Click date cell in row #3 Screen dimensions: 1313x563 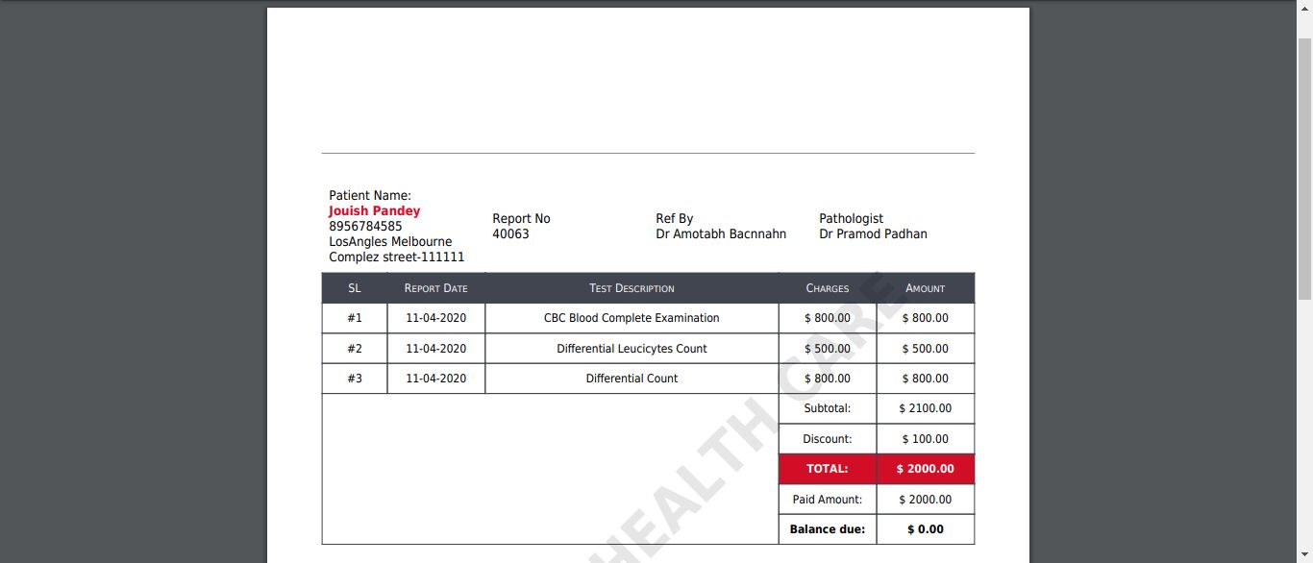[x=435, y=379]
